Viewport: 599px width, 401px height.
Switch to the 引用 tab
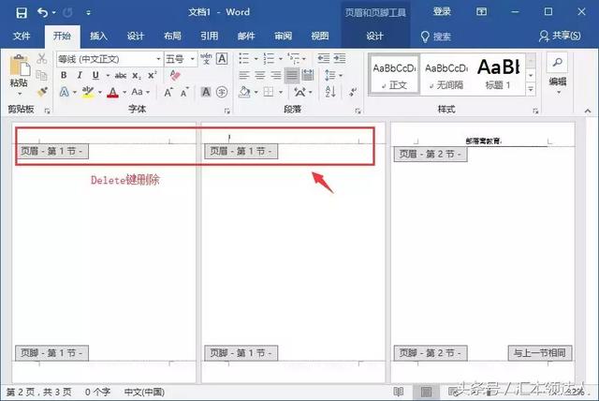210,37
